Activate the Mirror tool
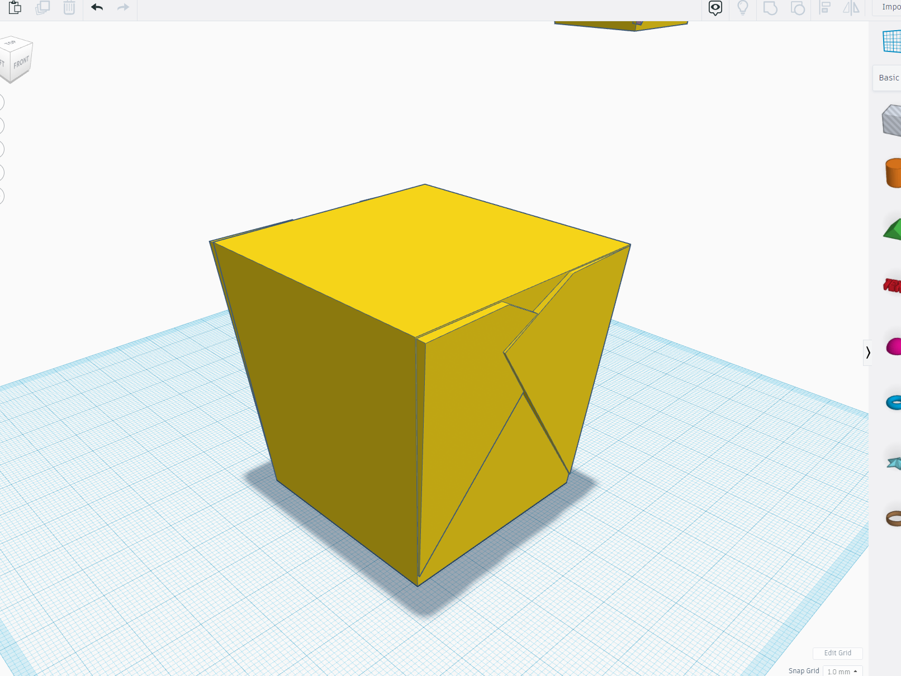 [x=851, y=8]
